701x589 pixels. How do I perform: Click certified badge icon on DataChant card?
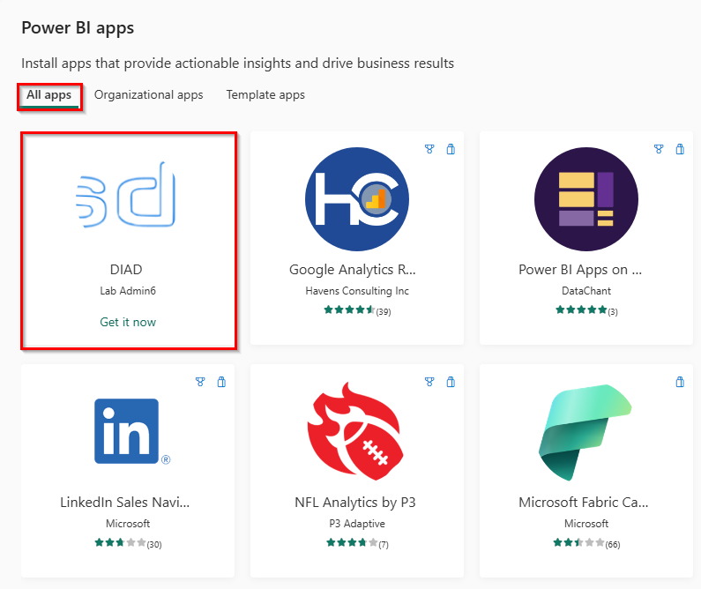659,149
